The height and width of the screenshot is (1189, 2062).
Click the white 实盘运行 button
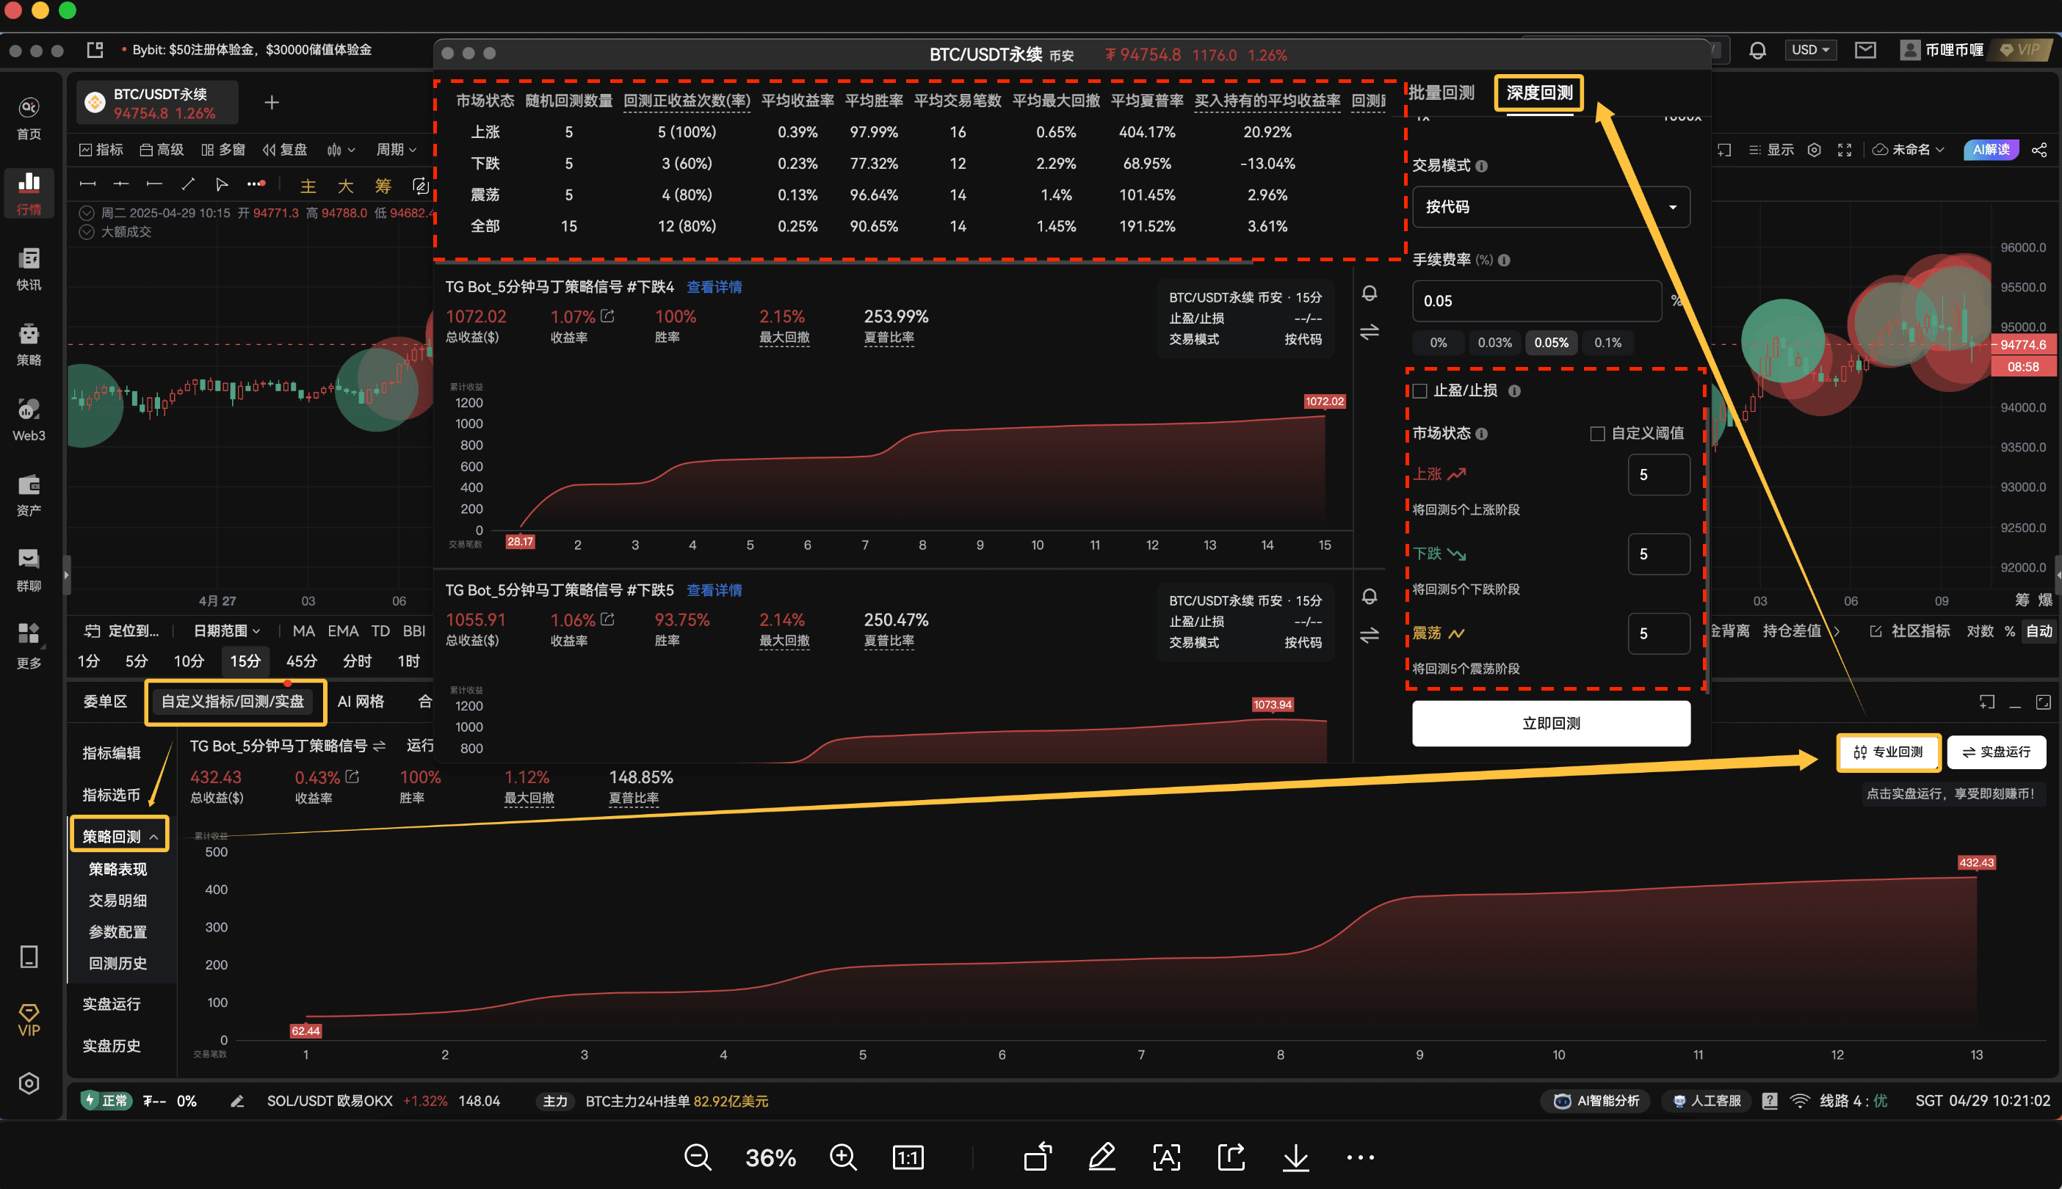tap(1996, 752)
